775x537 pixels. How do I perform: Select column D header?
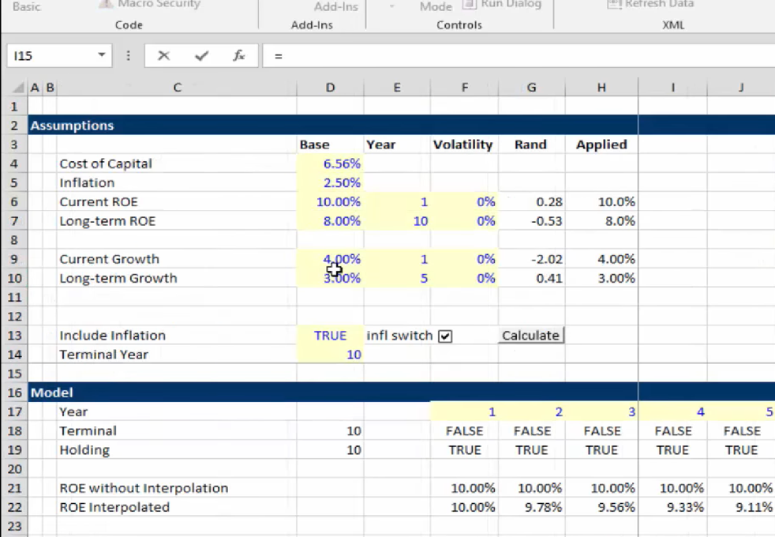click(x=330, y=88)
